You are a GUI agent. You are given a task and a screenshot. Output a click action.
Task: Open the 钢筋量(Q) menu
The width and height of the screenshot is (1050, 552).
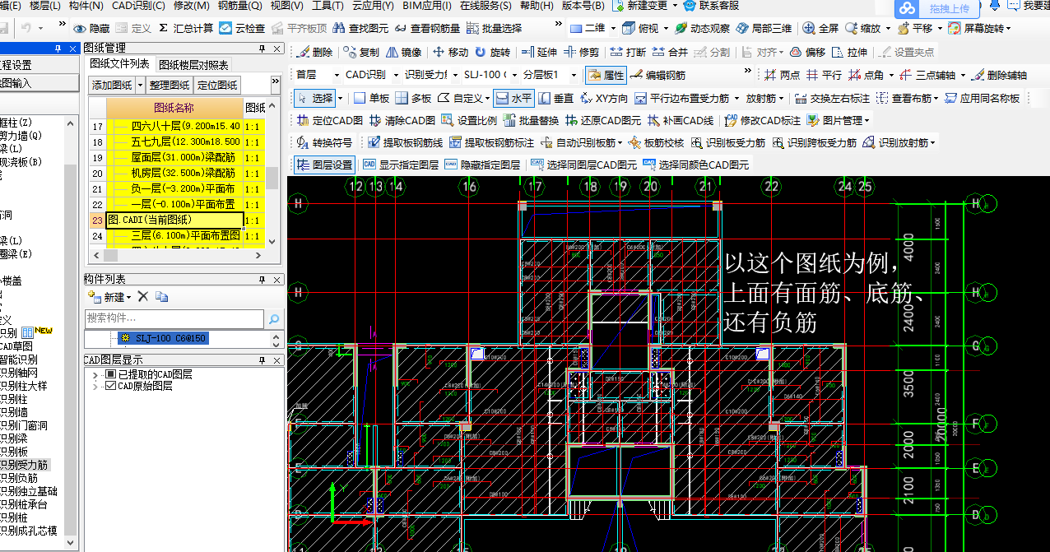[240, 6]
